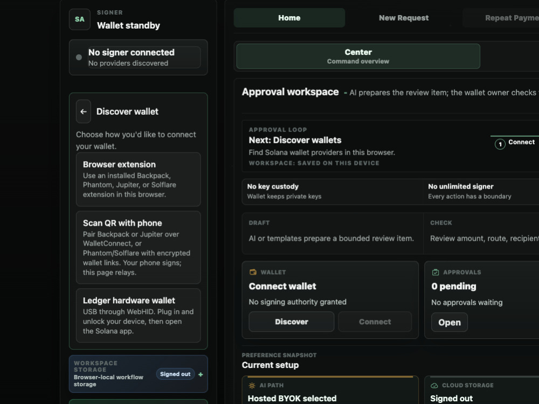Click the wallet icon in Wallet card
This screenshot has height=404, width=539.
(x=253, y=272)
